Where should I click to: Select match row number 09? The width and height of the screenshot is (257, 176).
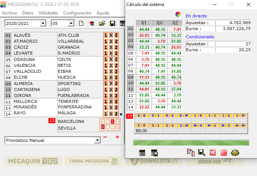pyautogui.click(x=8, y=84)
